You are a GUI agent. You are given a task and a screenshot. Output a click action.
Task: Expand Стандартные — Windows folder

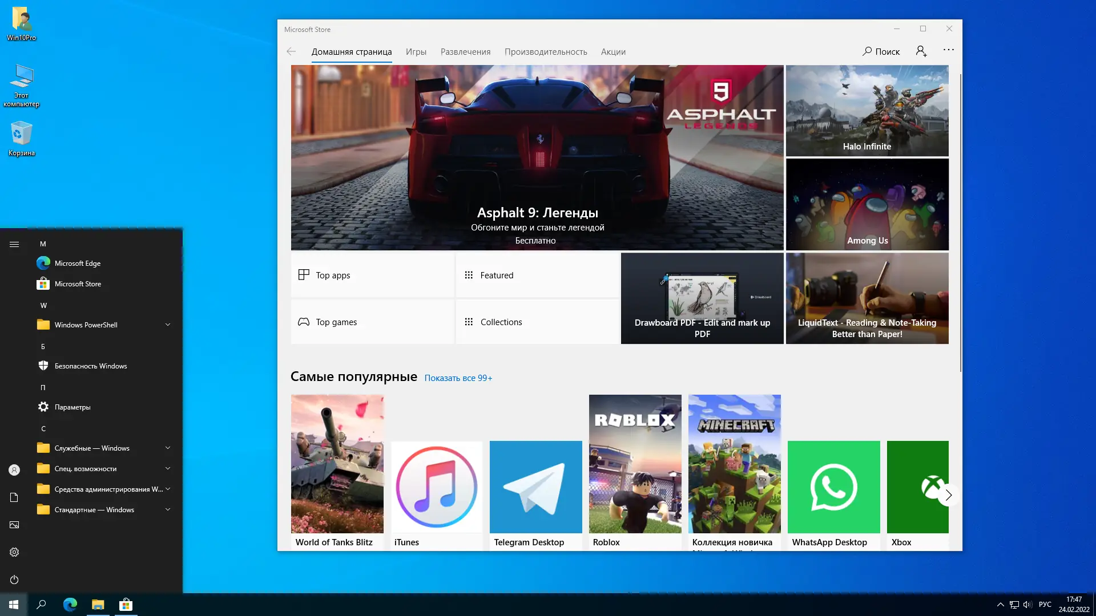coord(168,509)
